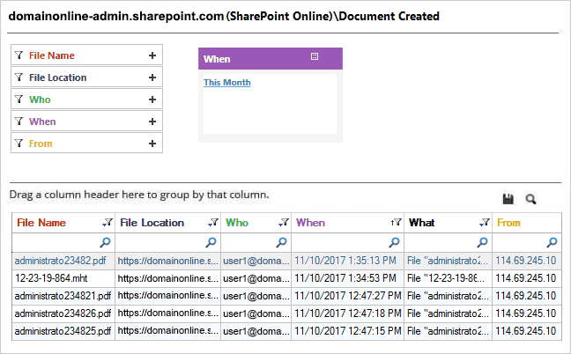This screenshot has width=571, height=354.
Task: Click the File Name search row magnifier
Action: pos(105,242)
